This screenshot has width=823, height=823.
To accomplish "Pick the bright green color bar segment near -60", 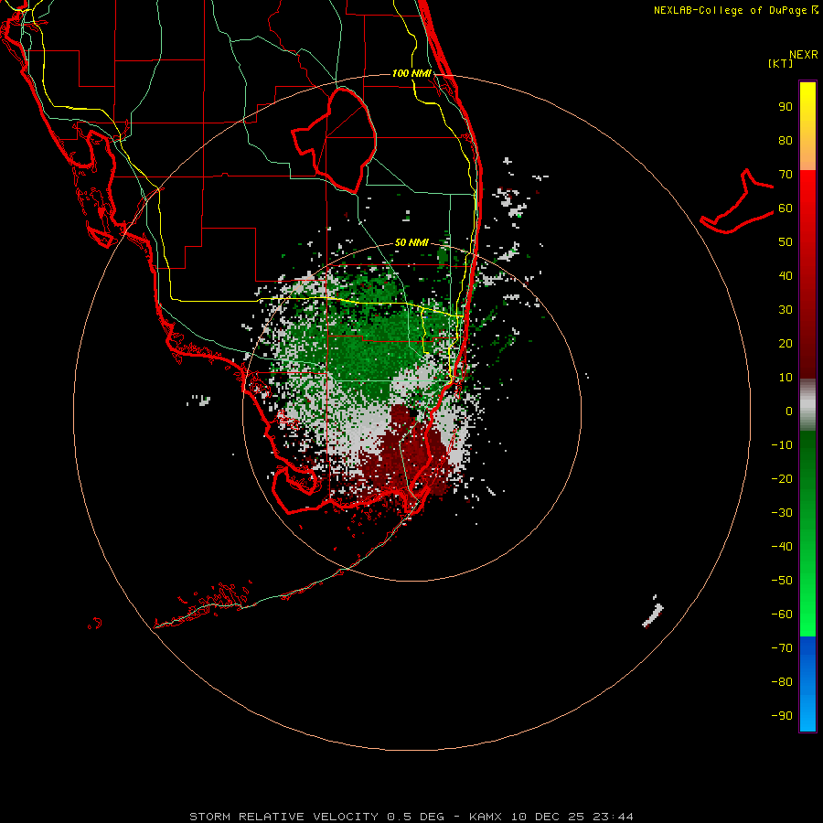I will pos(807,615).
